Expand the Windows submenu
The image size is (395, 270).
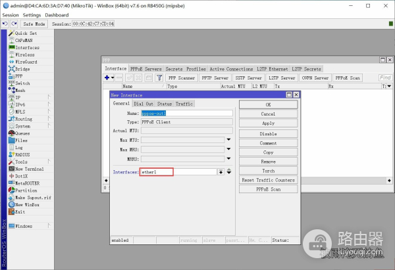point(49,226)
